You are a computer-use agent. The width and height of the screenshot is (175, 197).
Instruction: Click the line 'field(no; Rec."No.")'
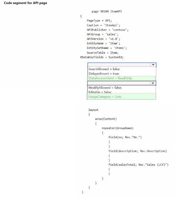125,137
